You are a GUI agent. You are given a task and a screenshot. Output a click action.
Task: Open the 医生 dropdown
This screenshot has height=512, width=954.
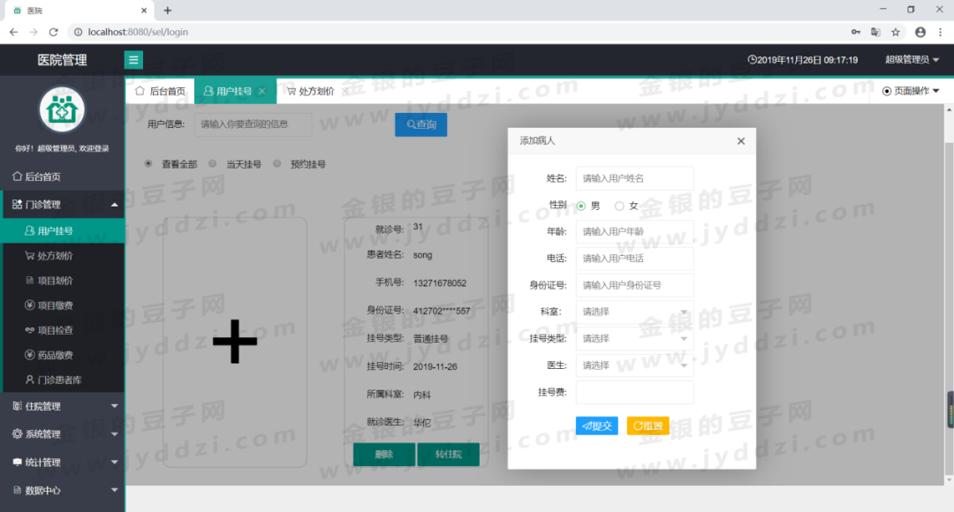(x=634, y=365)
